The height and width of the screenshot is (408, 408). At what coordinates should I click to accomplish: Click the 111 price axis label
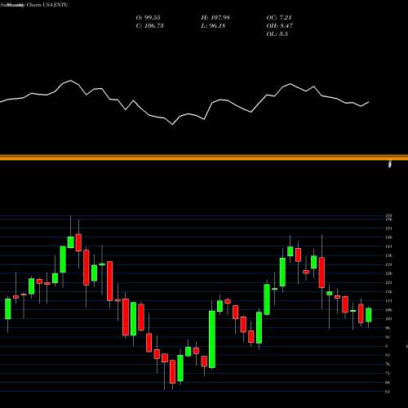point(388,301)
